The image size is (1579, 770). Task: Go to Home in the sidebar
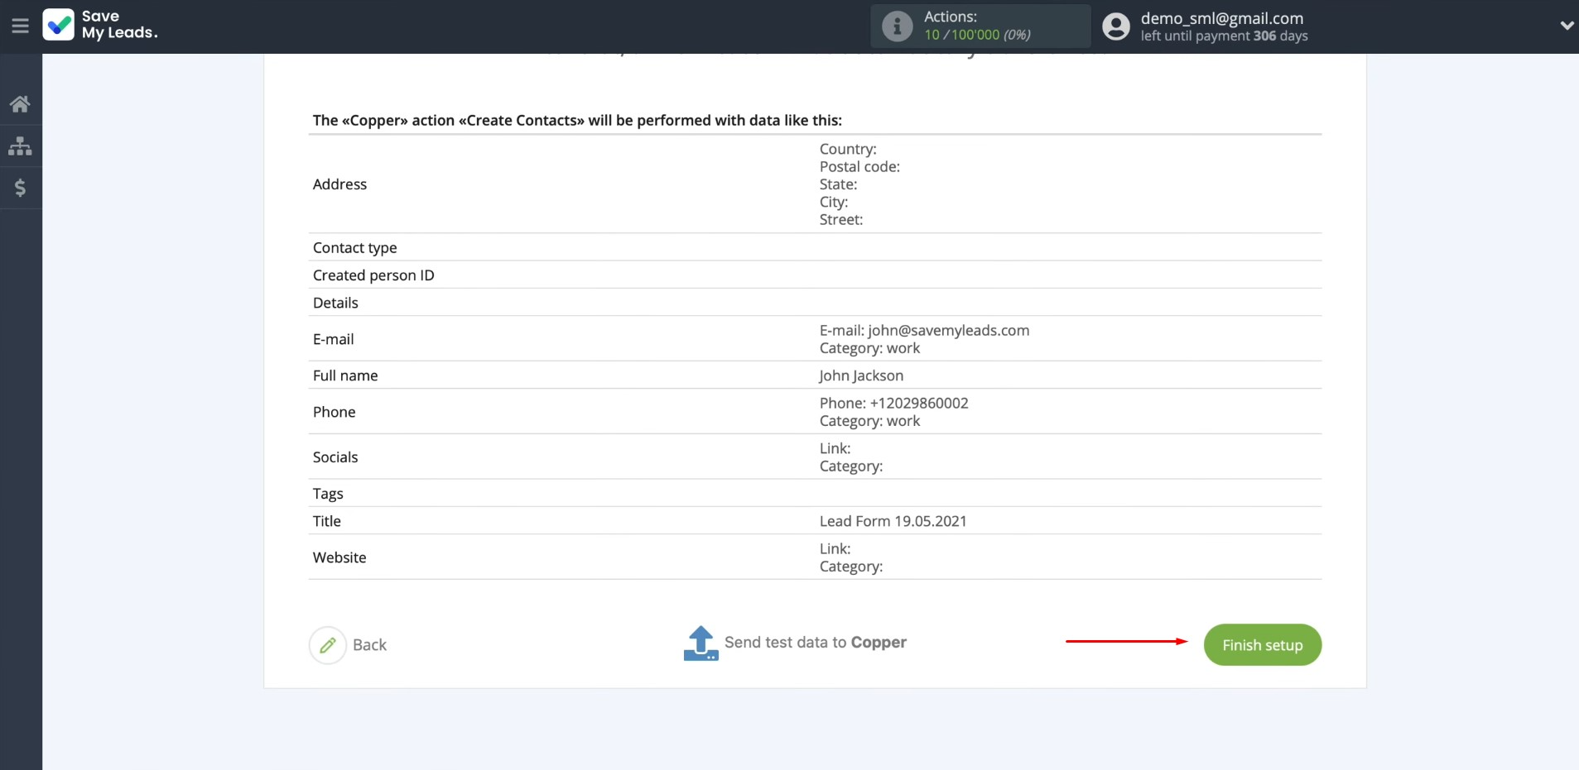pos(20,104)
